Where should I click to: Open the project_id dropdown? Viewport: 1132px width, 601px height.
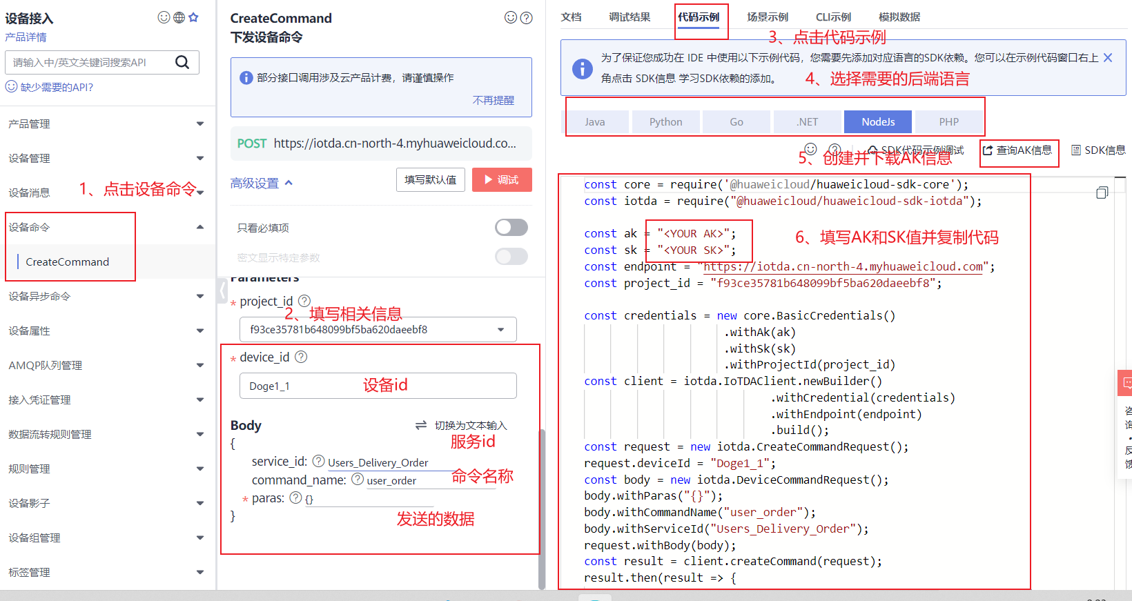[378, 329]
